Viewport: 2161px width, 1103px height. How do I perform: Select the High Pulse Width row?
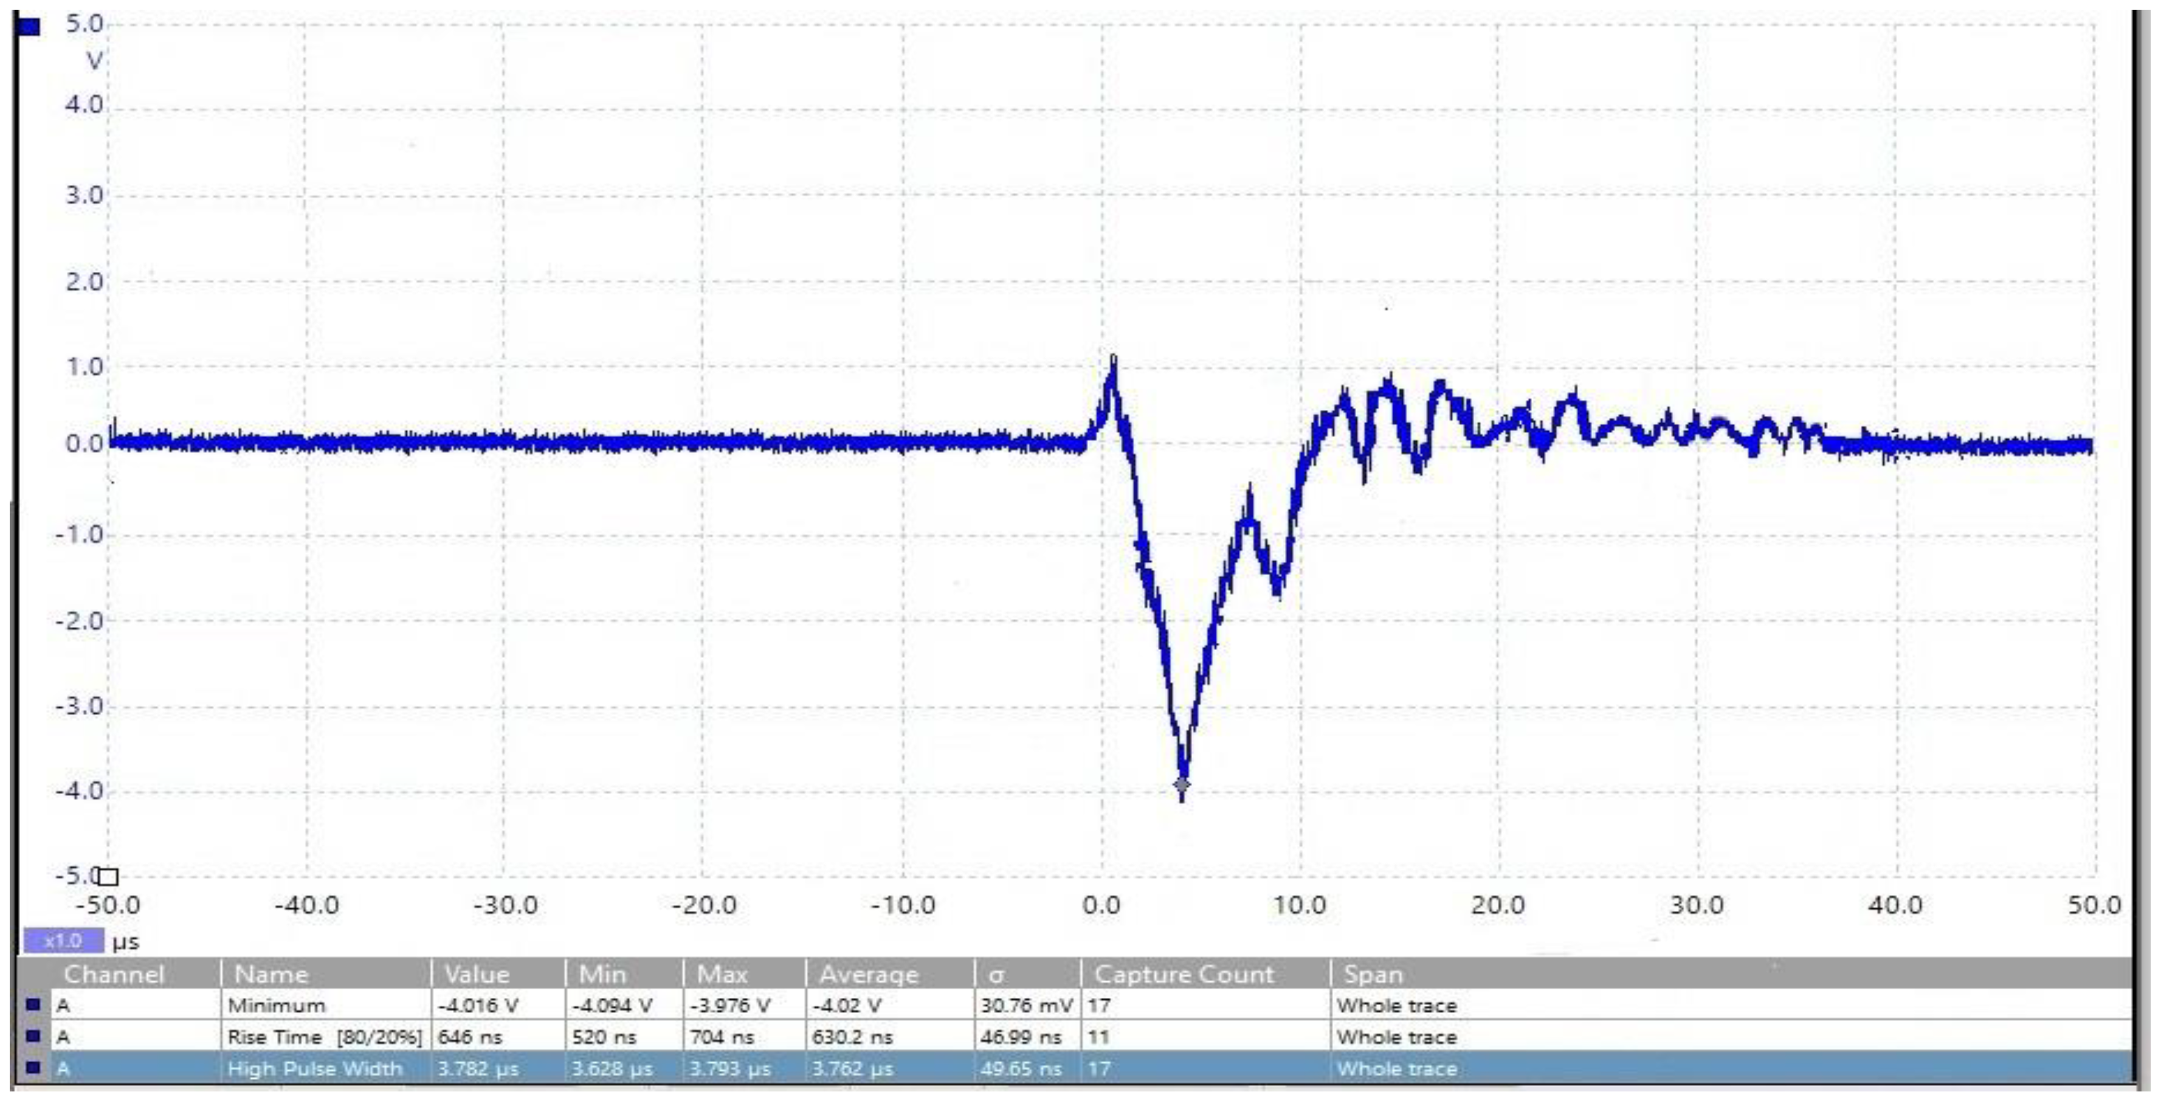pyautogui.click(x=315, y=1070)
